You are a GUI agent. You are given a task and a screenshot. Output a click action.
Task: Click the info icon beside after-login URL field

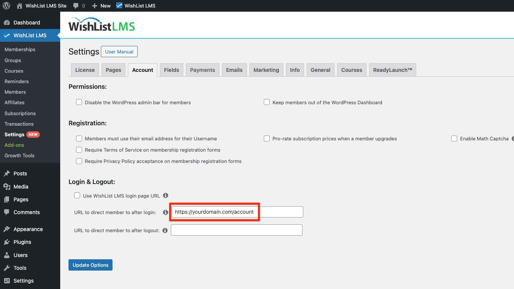(x=166, y=212)
